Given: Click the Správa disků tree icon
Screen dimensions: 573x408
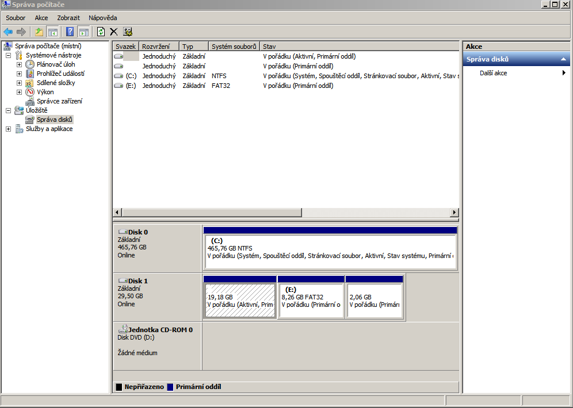Looking at the screenshot, I should pos(30,120).
